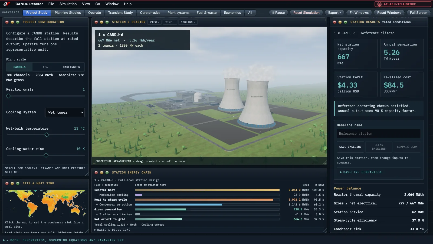Open the Export dropdown menu

334,13
